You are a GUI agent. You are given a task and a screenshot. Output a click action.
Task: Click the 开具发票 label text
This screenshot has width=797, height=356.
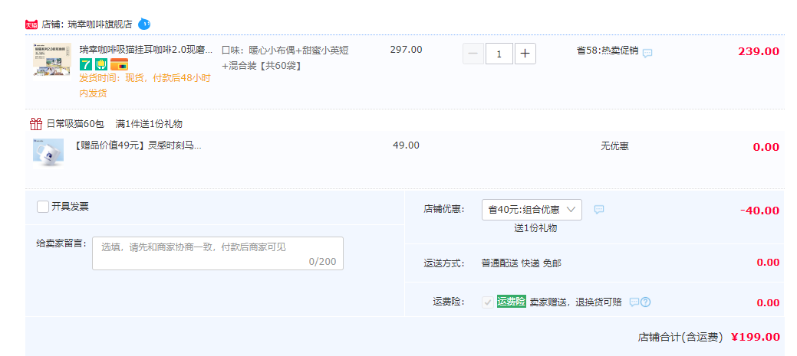pyautogui.click(x=70, y=207)
